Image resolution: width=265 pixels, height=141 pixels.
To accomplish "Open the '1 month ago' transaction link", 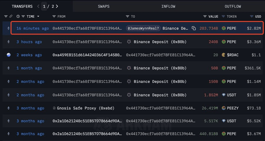I will pos(29,68).
